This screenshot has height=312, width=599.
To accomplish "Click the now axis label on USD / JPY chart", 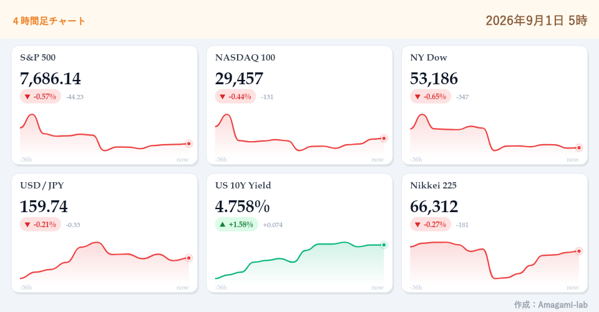I will pyautogui.click(x=183, y=288).
